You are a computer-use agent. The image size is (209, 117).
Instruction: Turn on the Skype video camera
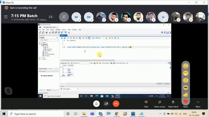pyautogui.click(x=106, y=104)
